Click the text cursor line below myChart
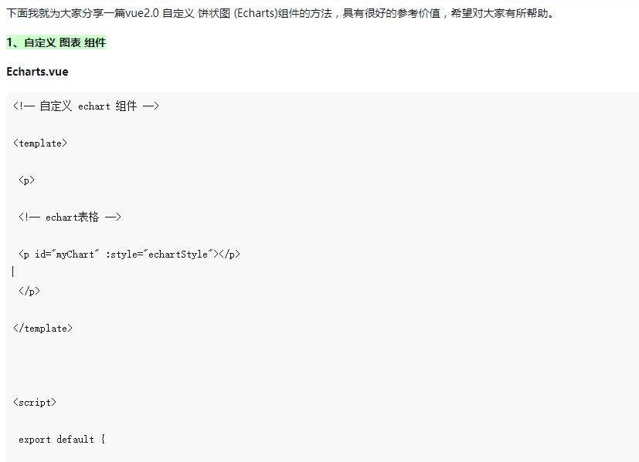The image size is (639, 462). coord(13,271)
